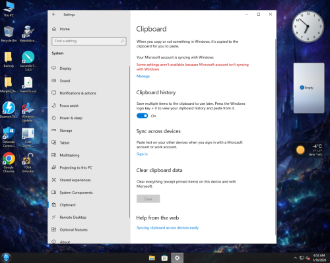
Task: Open Focus assist moon icon
Action: point(54,105)
